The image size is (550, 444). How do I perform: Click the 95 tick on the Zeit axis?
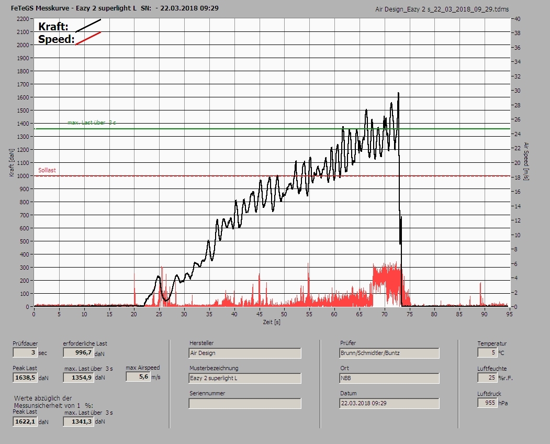509,314
